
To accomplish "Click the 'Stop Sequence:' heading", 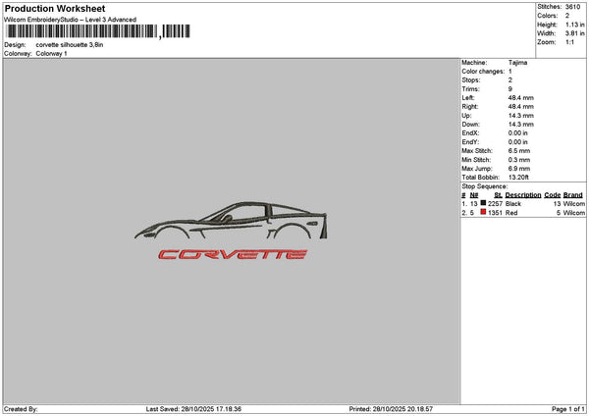I will (x=485, y=186).
